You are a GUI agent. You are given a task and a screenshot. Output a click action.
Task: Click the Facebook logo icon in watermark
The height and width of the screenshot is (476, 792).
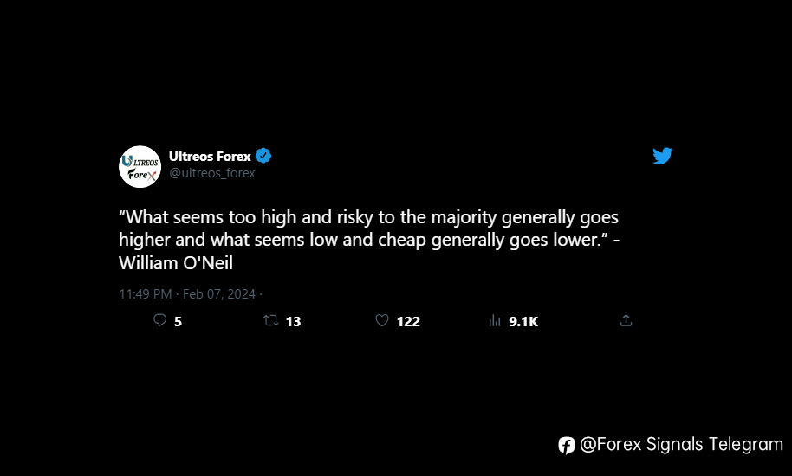[x=567, y=445]
